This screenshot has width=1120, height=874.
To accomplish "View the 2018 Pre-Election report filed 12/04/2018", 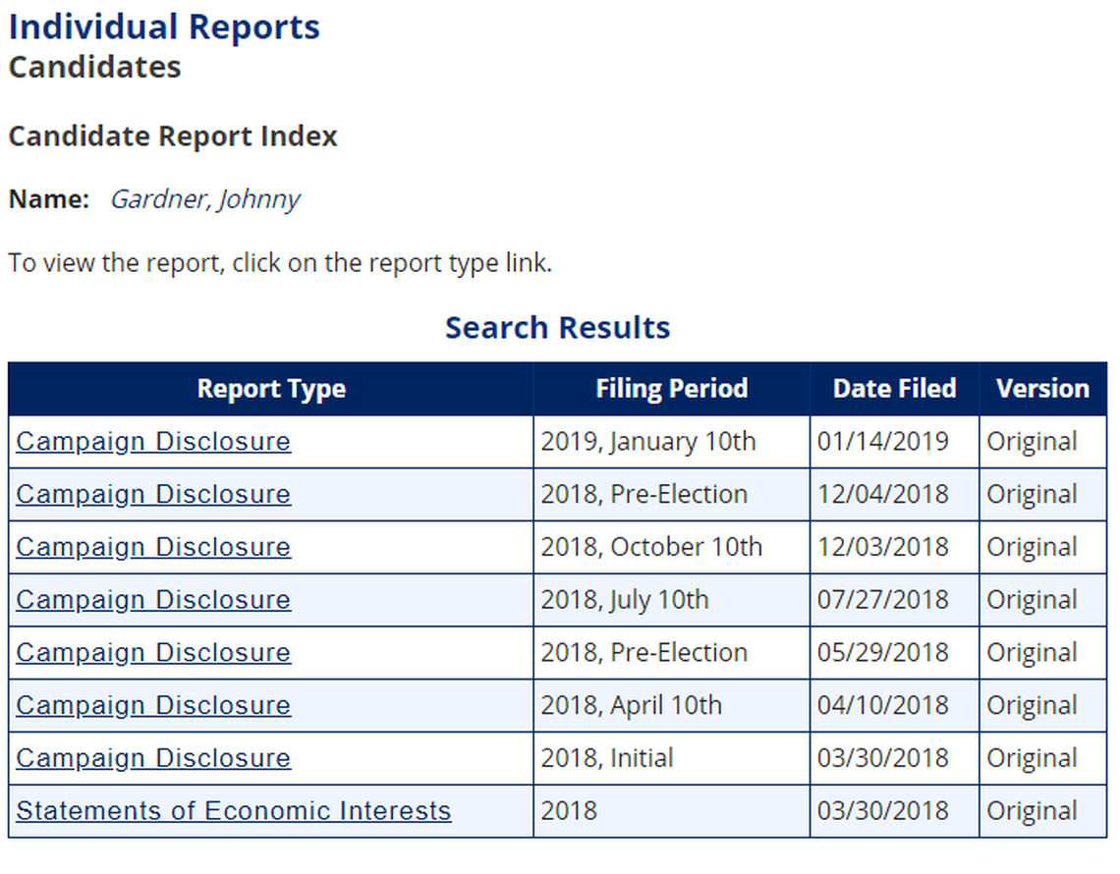I will 152,494.
